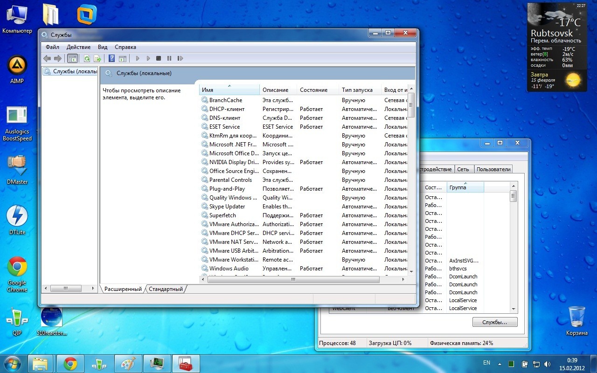This screenshot has height=373, width=597.
Task: Select the Windows Audio service row
Action: coord(303,269)
